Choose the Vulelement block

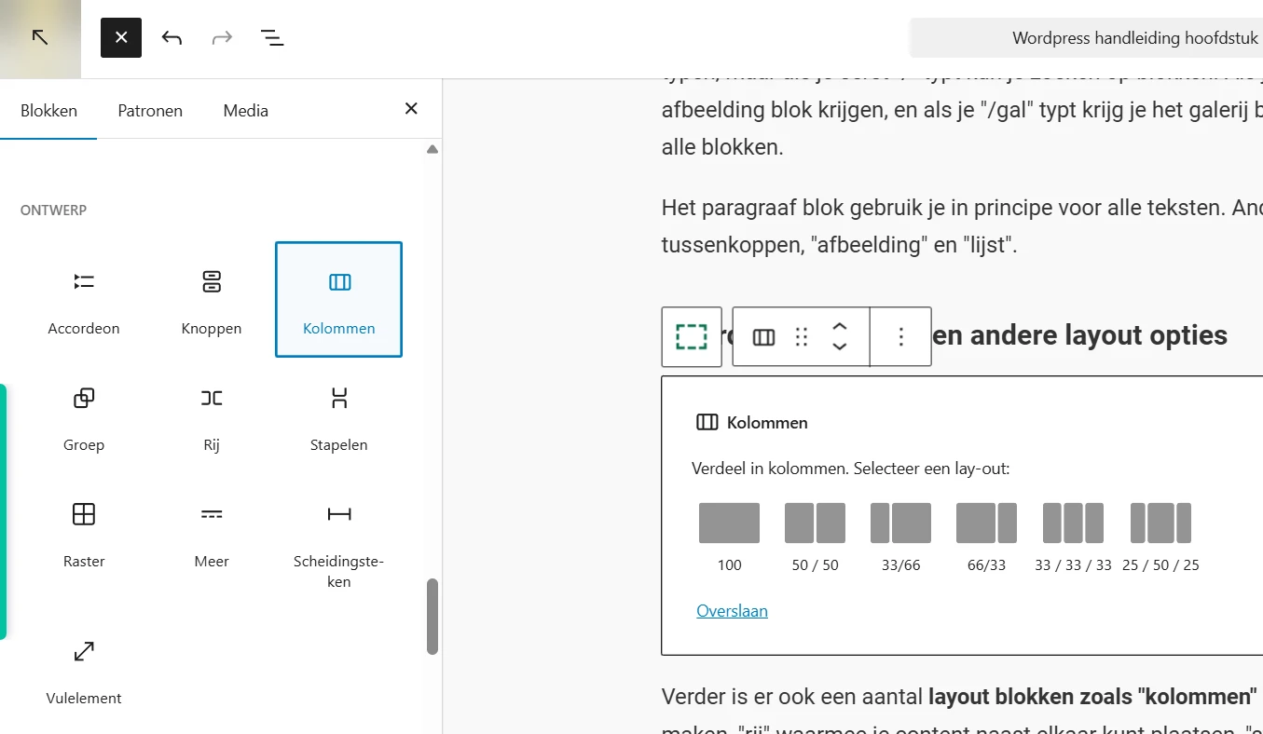tap(83, 668)
